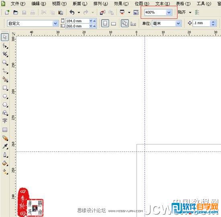Click the 贴齐 snap button
221x217 pixels.
coord(182,12)
